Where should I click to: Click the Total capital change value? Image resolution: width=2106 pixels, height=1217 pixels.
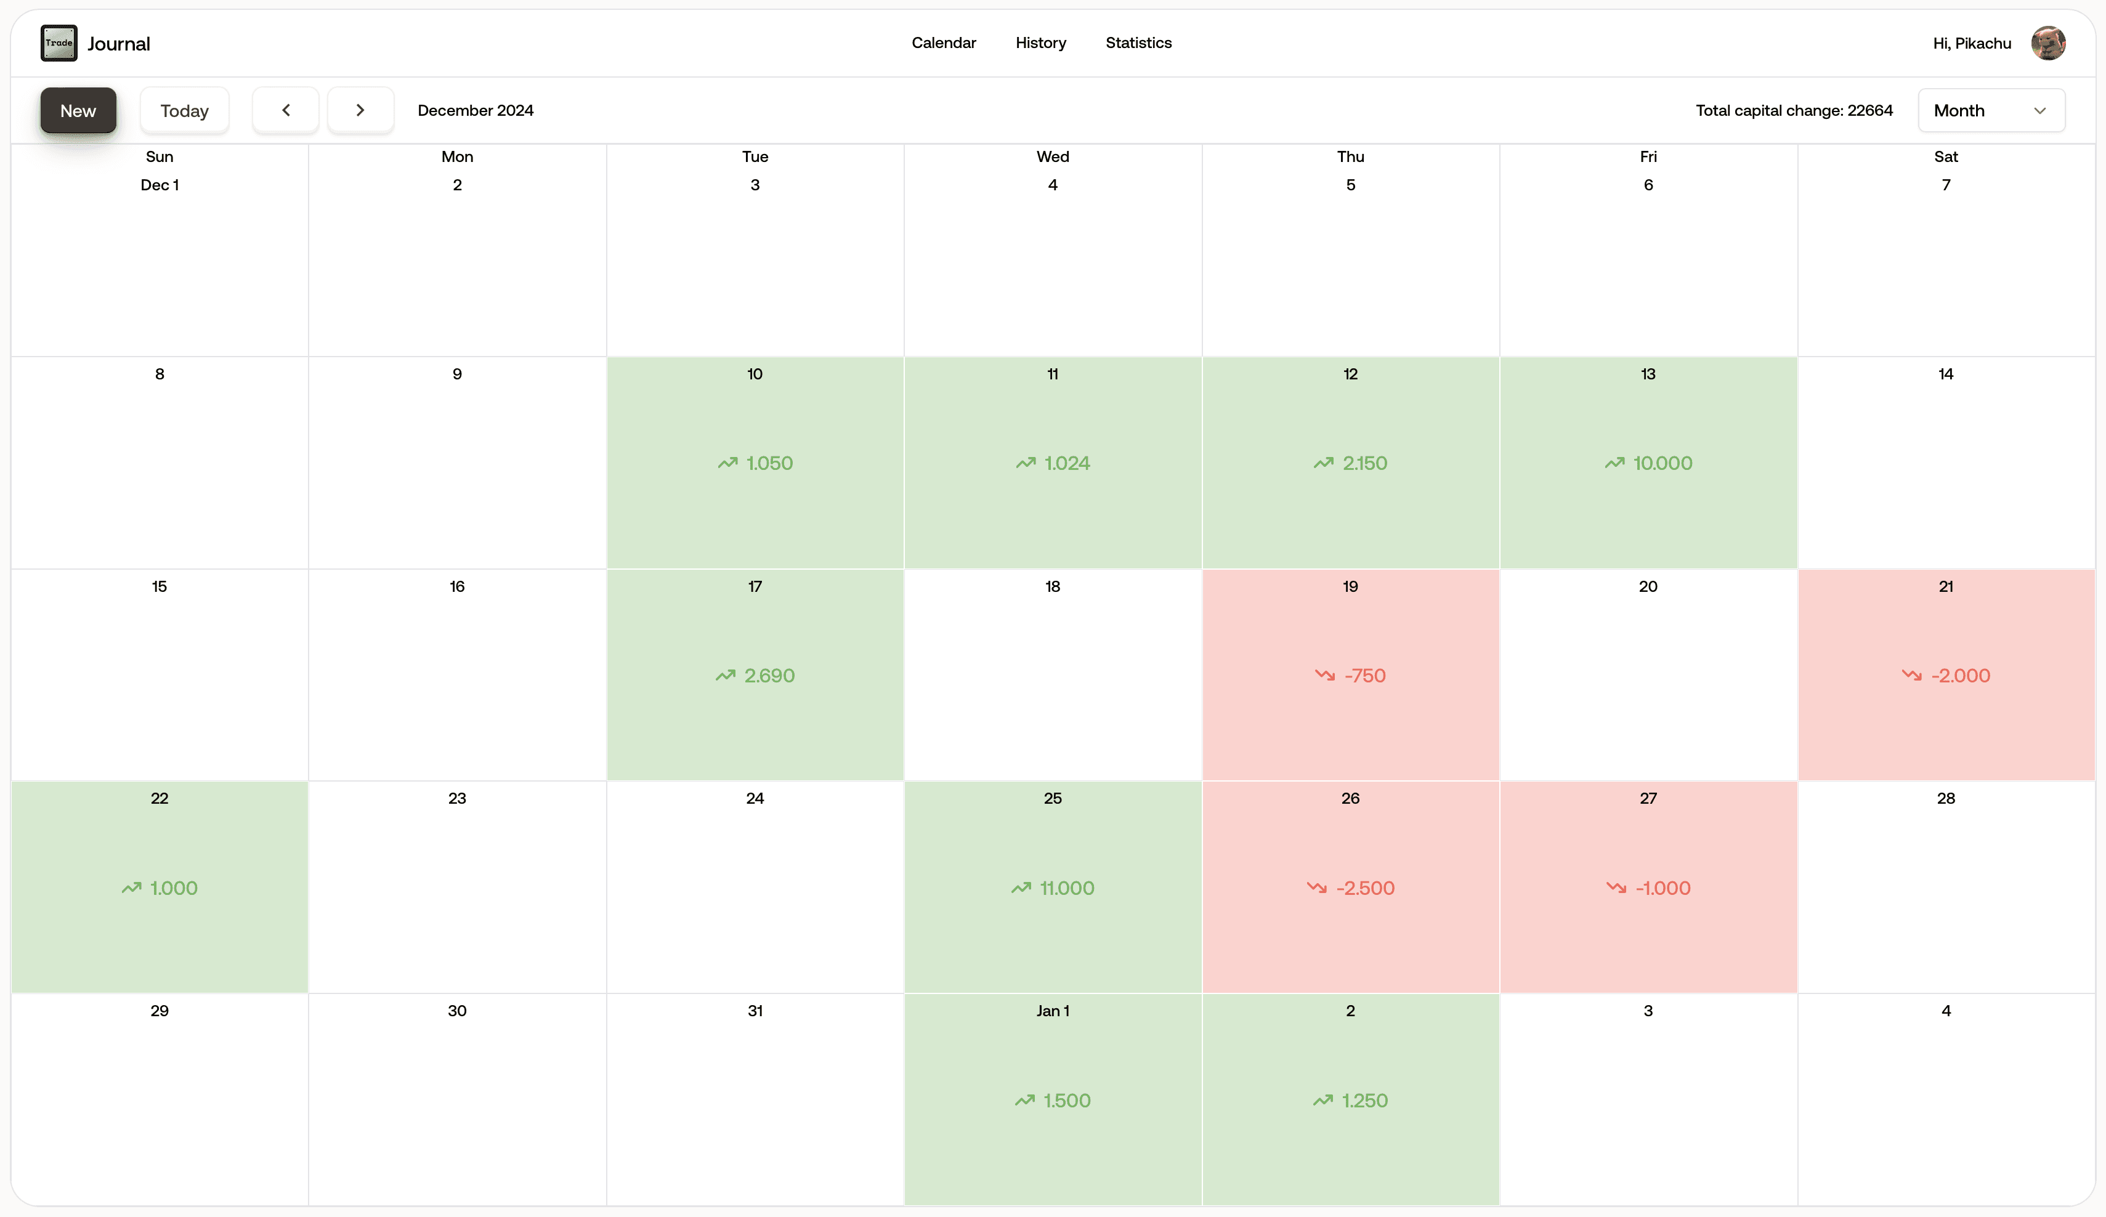click(x=1794, y=110)
